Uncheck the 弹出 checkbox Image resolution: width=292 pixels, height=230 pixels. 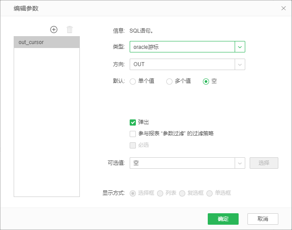[x=133, y=122]
